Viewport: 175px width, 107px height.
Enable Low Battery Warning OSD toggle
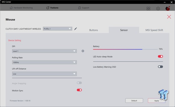click(160, 67)
